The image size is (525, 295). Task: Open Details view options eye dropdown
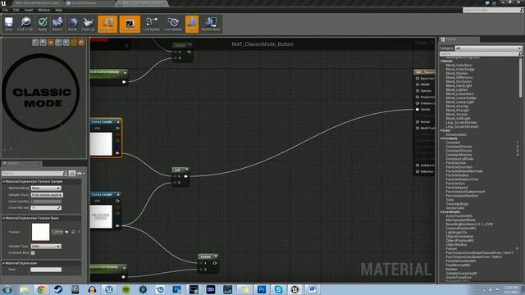pos(80,173)
